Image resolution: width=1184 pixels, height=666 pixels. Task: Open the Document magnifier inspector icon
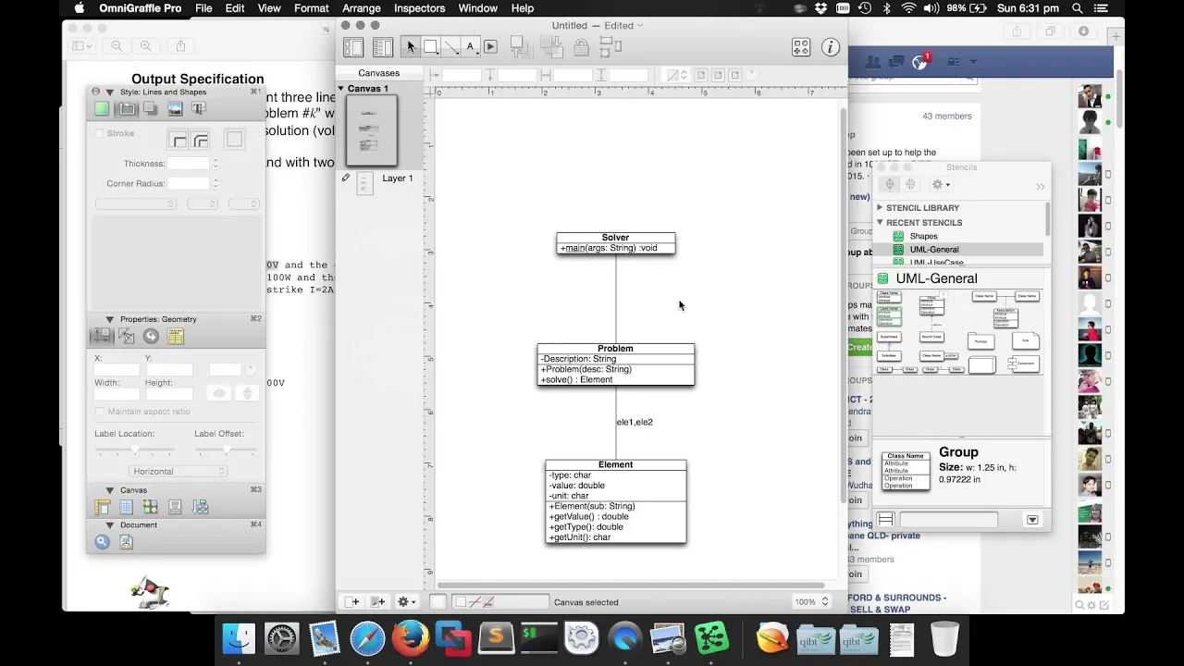(103, 542)
